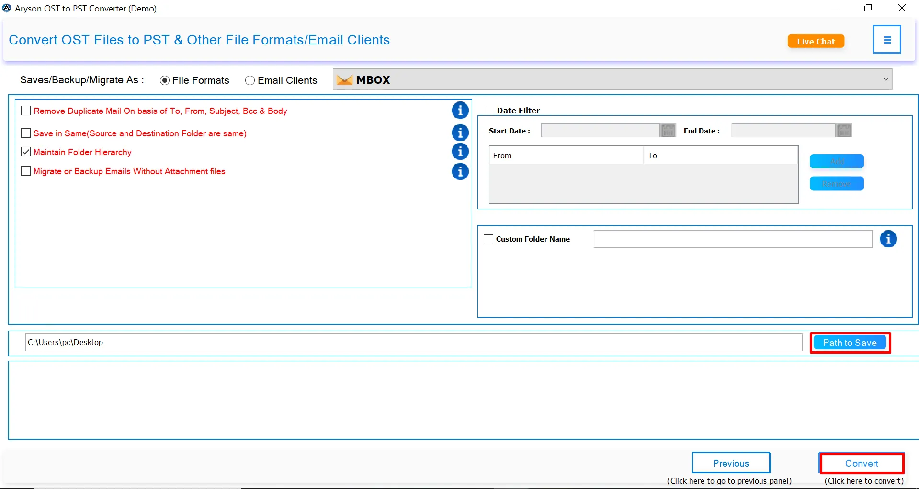Open Start Date calendar picker icon
Screen dimensions: 919x489
(x=668, y=131)
